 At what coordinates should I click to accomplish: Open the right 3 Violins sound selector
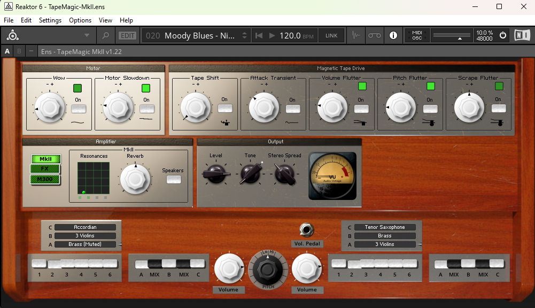385,244
